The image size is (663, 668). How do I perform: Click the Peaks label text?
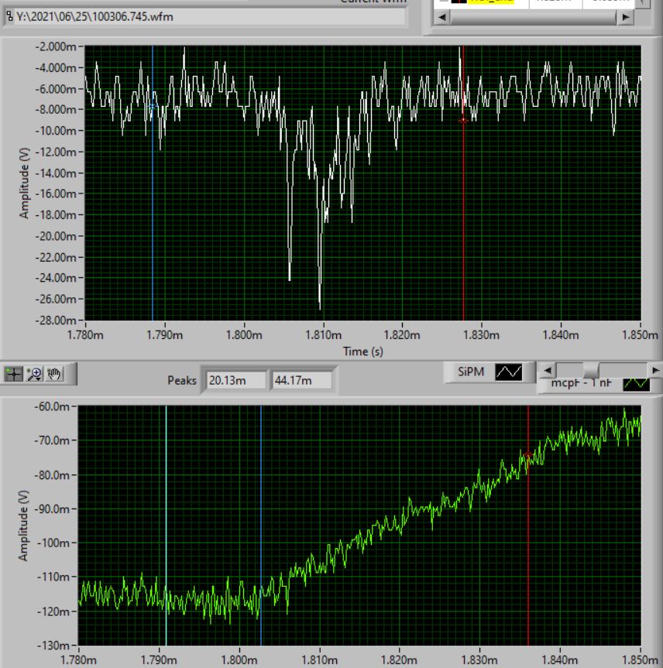182,380
